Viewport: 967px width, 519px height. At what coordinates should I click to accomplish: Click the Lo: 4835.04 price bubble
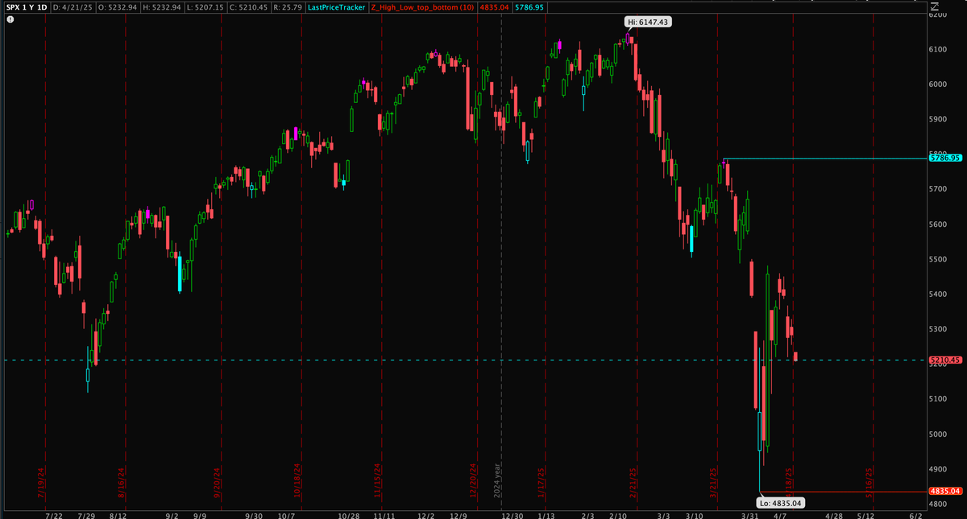(x=781, y=503)
